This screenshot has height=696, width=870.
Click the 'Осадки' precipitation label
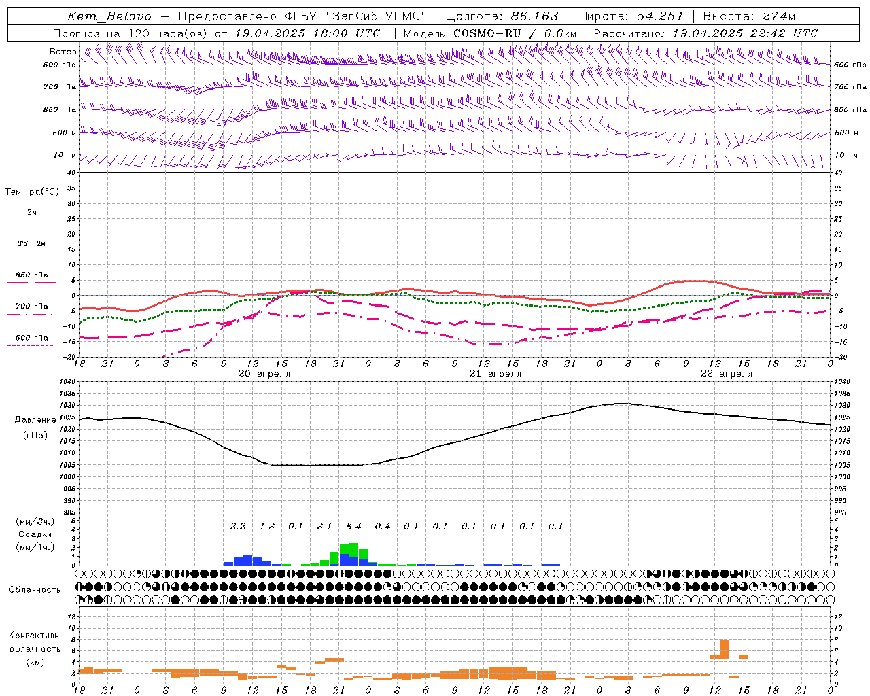coord(35,534)
